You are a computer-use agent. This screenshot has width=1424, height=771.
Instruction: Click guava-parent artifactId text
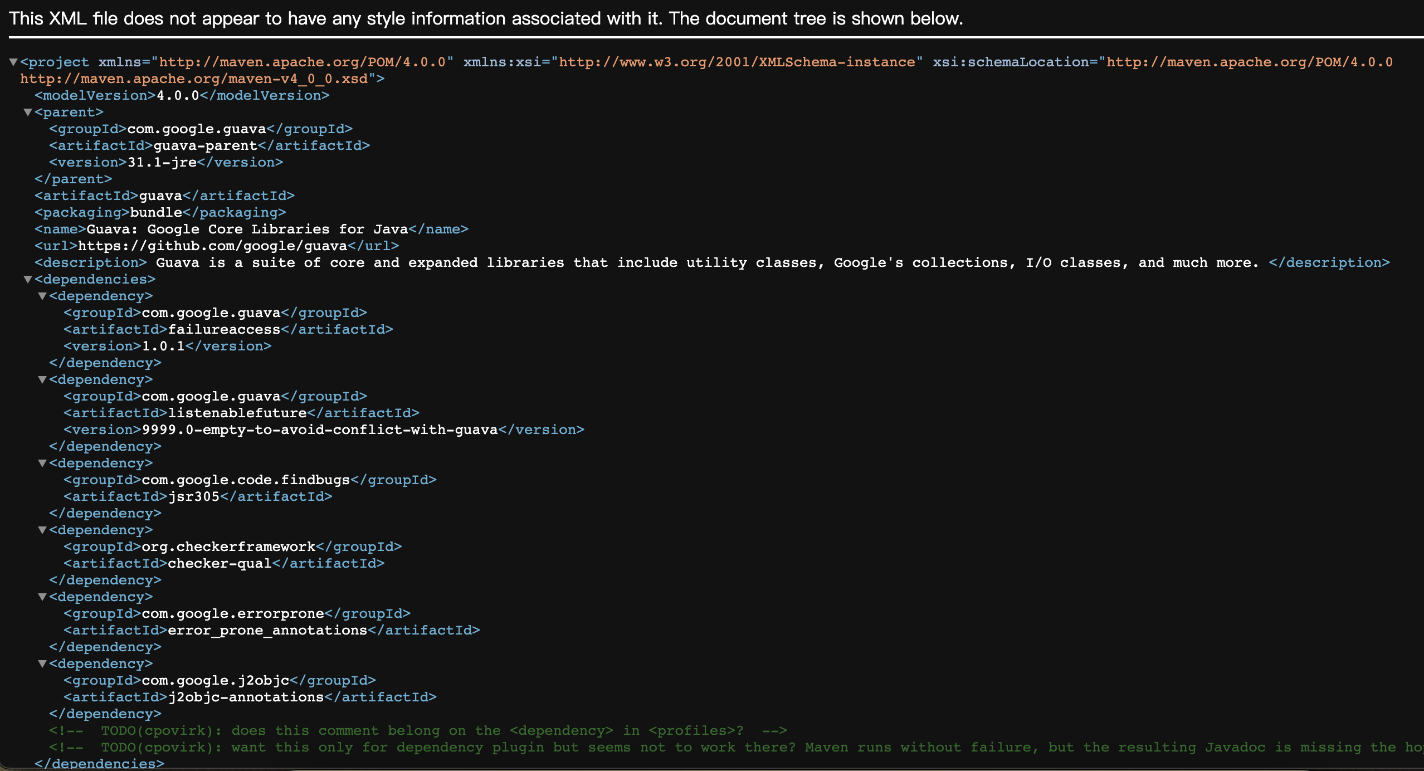[205, 145]
